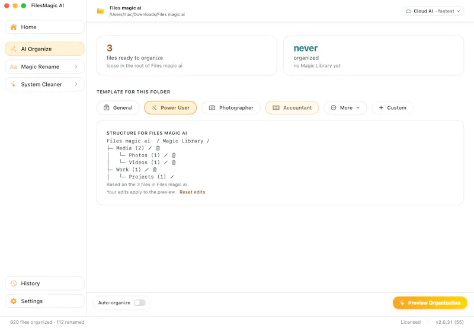Click the cloud icon beside Cloud AI
Viewport: 474px width, 328px height.
[x=408, y=11]
